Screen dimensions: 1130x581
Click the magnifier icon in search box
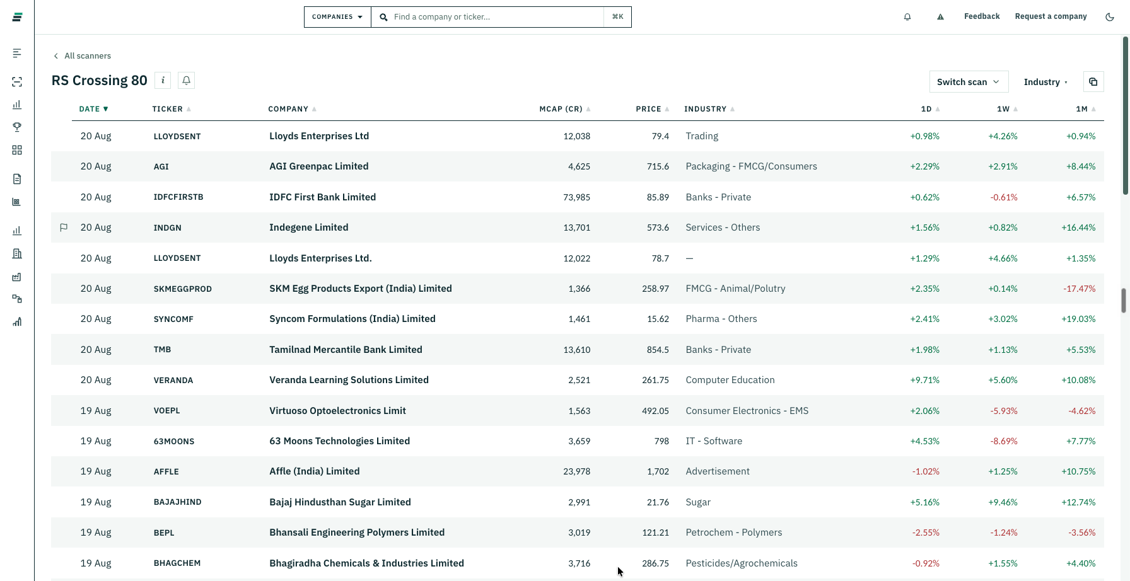(x=383, y=17)
